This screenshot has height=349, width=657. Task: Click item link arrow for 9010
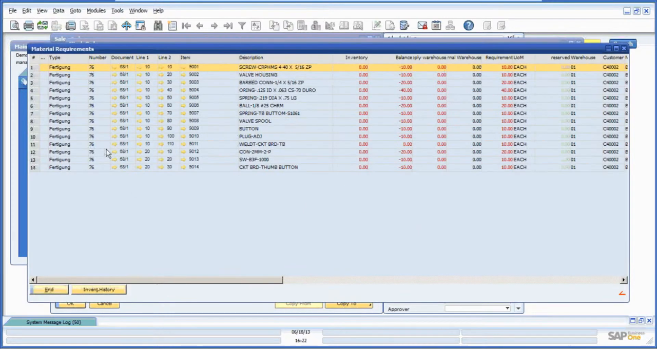point(184,137)
